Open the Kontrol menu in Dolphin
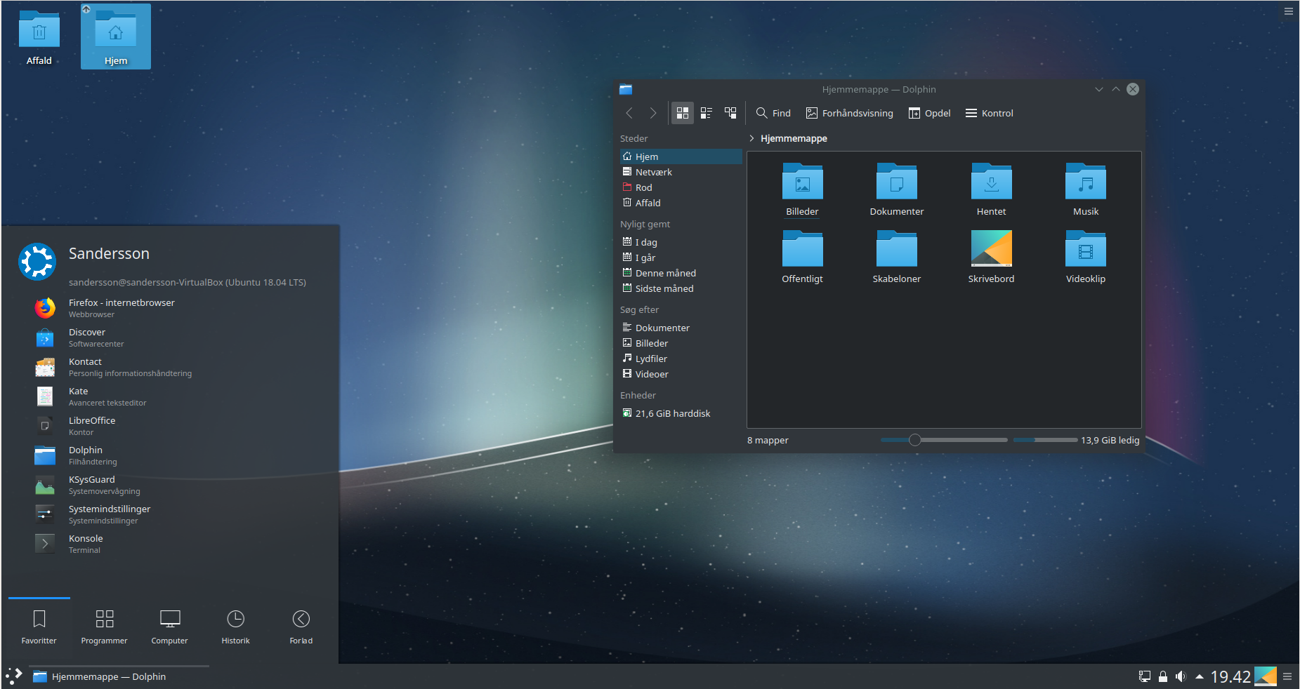This screenshot has width=1300, height=689. [990, 113]
